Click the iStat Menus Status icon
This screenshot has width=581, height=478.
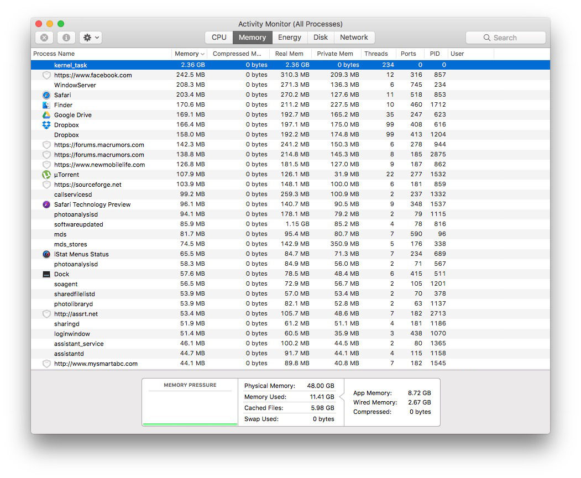(46, 254)
